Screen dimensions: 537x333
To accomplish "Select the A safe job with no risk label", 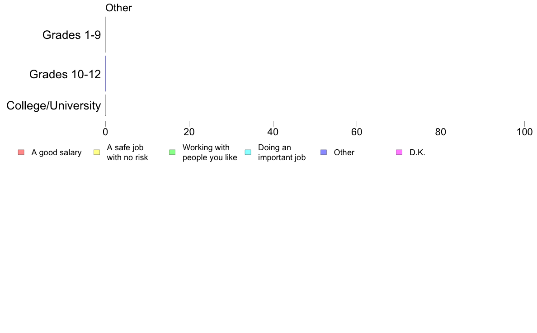I will [x=127, y=152].
